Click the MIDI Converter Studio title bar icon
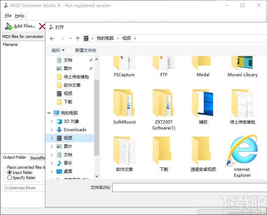 6,5
